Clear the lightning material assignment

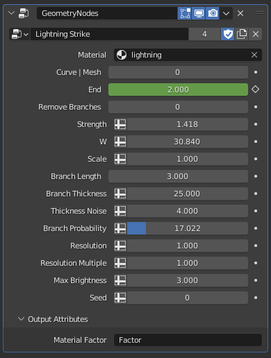tap(254, 55)
